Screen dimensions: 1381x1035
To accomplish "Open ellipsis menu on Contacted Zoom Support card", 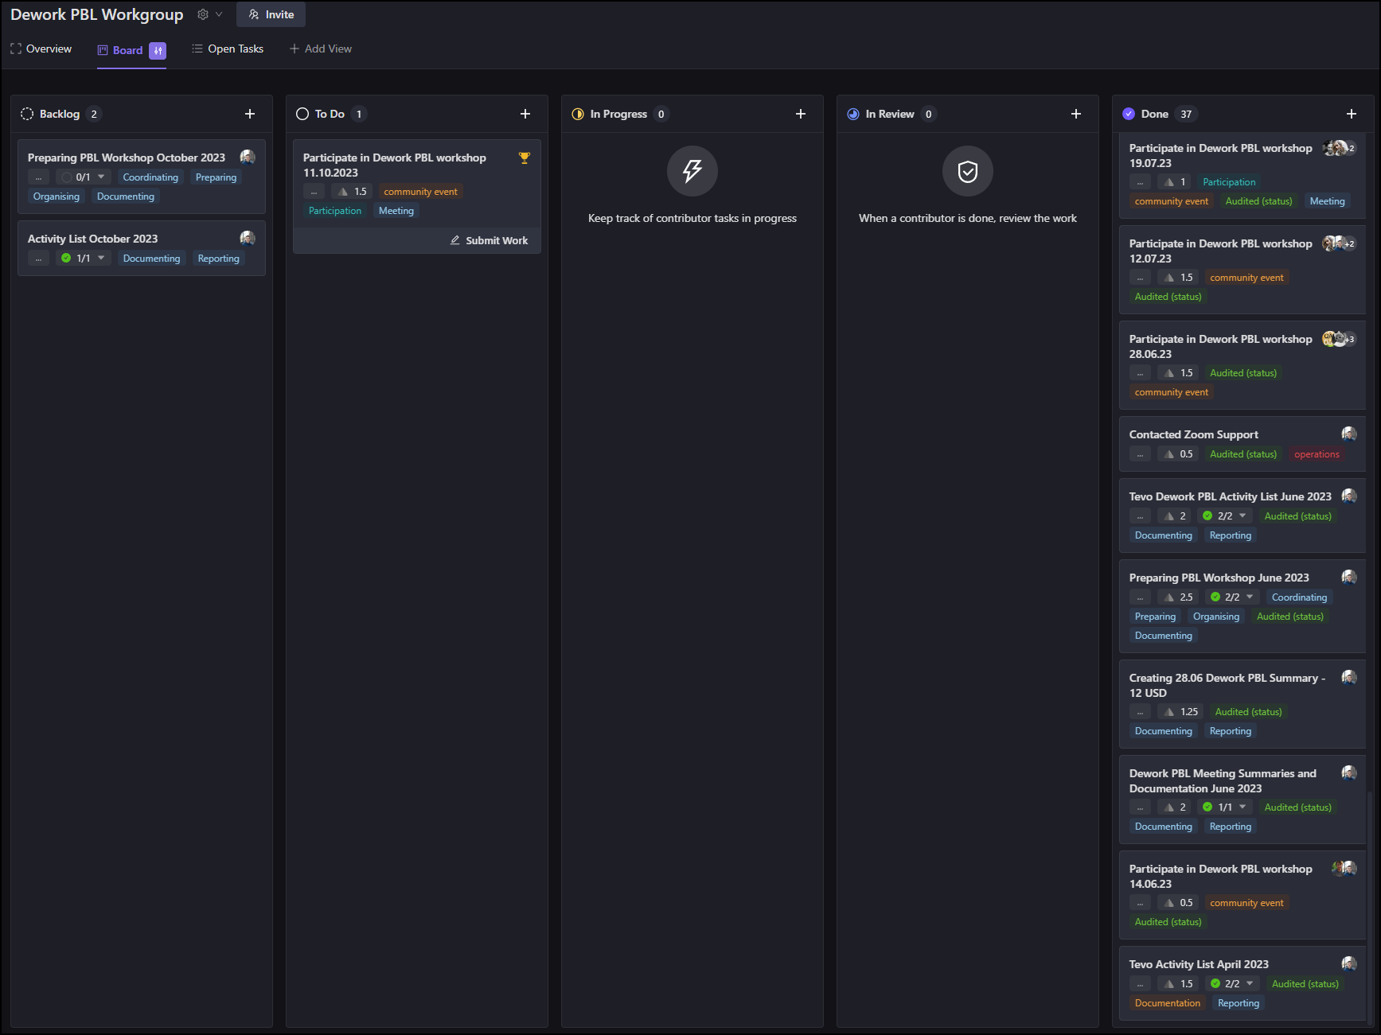I will (x=1140, y=454).
